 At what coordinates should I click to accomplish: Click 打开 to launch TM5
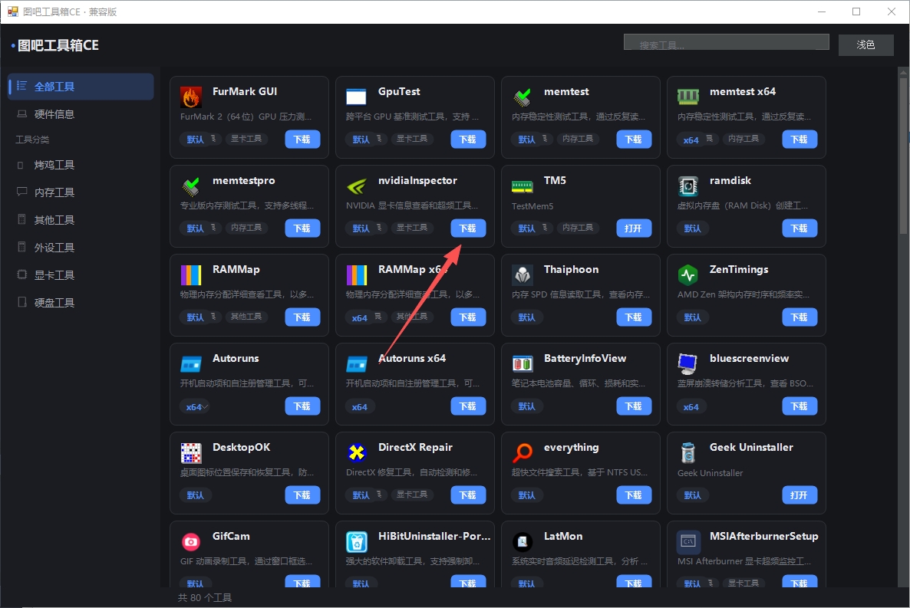click(634, 228)
